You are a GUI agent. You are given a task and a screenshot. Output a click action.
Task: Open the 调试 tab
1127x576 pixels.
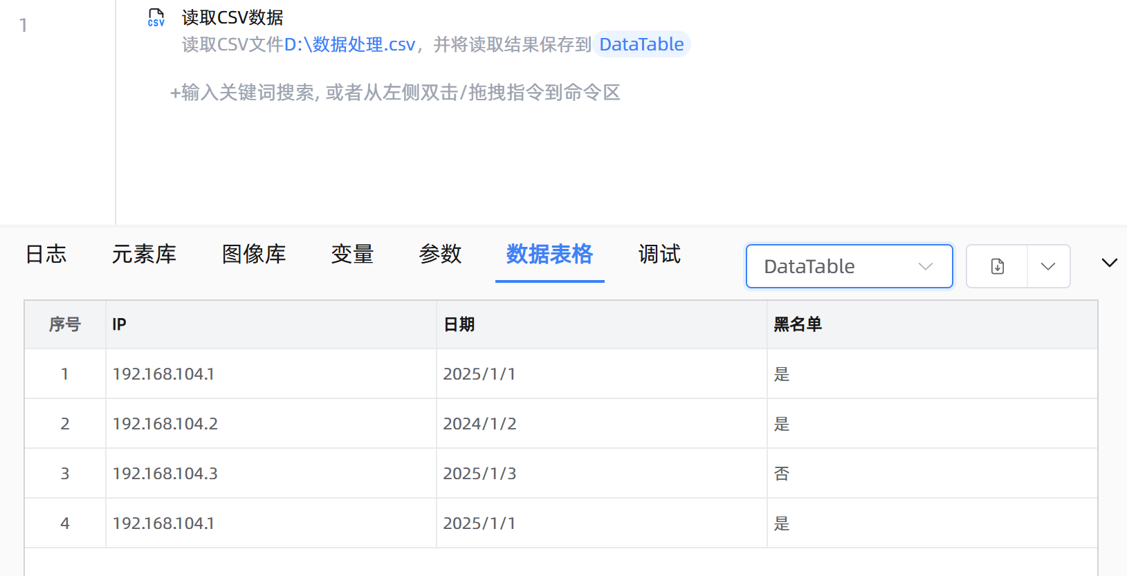click(x=659, y=254)
